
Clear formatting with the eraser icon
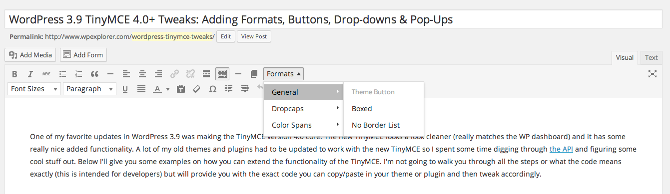pyautogui.click(x=197, y=89)
